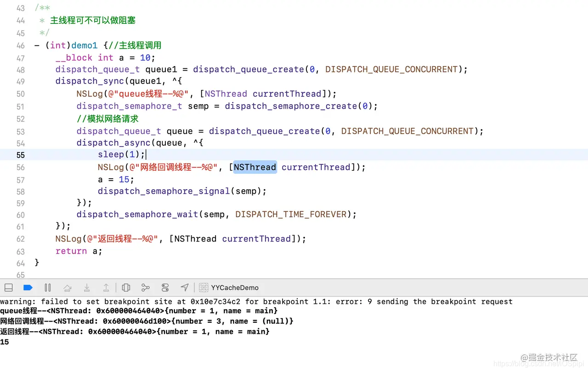Viewport: 588px width, 372px height.
Task: Open Environment Overrides control
Action: 165,287
